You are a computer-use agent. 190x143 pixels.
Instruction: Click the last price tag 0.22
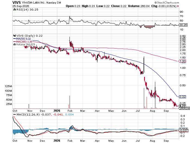pos(182,106)
